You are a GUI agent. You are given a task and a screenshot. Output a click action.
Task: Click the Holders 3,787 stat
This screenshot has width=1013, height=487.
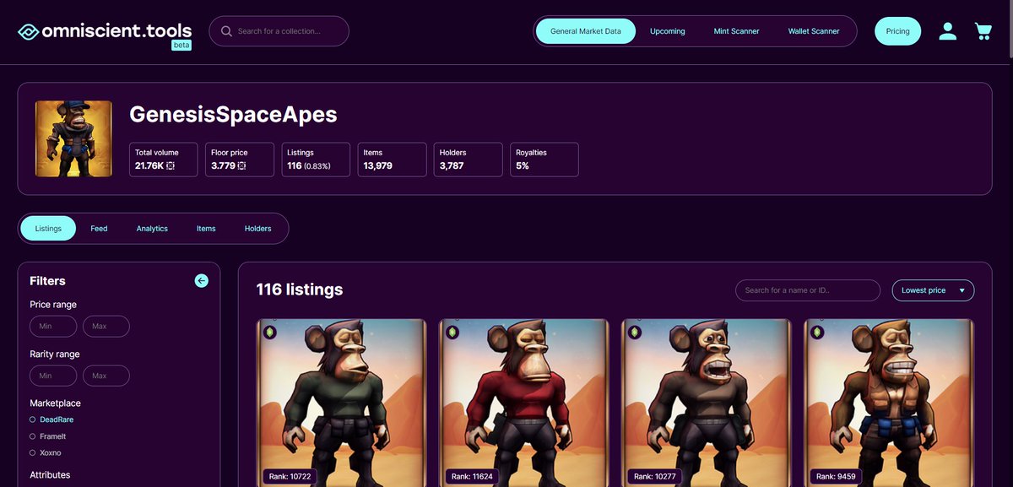coord(468,160)
